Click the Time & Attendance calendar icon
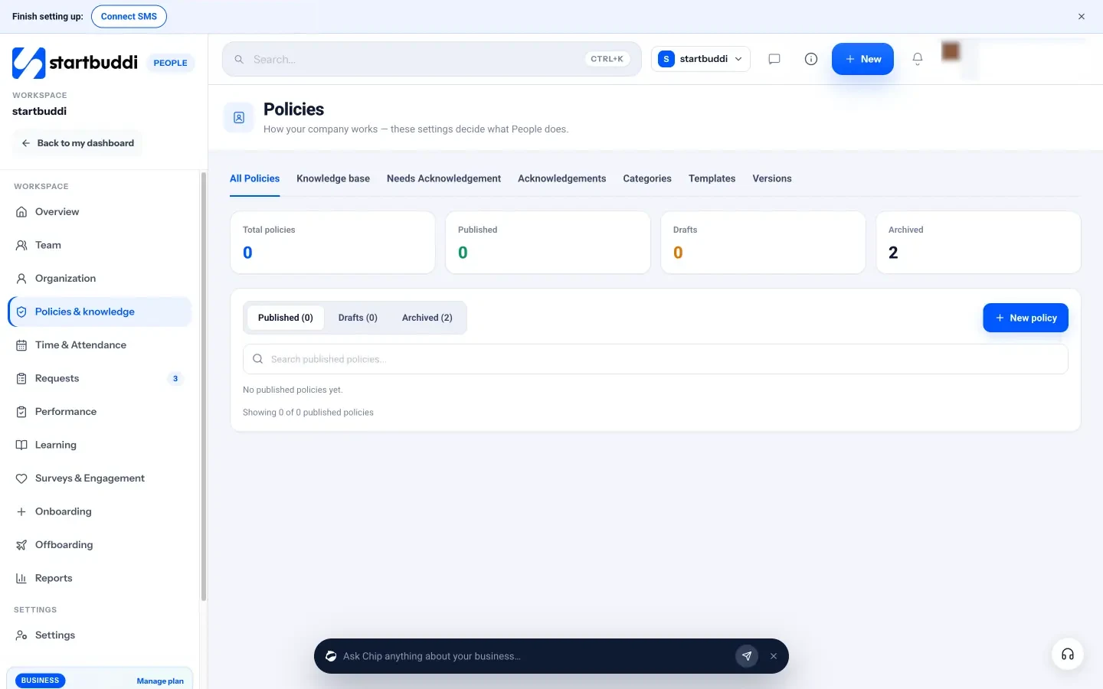This screenshot has height=689, width=1103. click(21, 345)
